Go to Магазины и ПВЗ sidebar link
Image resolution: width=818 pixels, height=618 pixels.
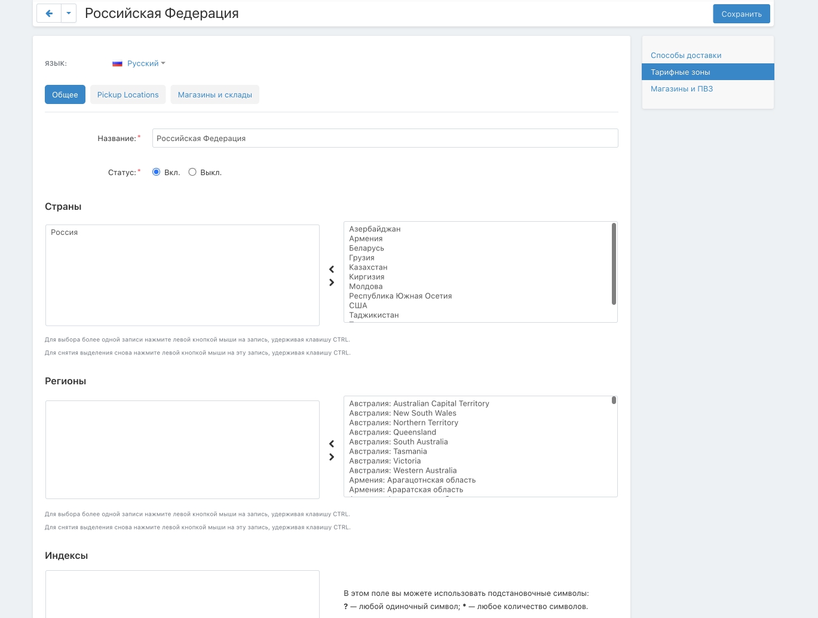point(682,89)
